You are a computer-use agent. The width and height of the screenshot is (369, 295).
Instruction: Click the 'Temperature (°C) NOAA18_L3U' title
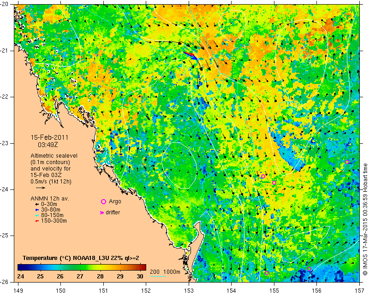[x=67, y=258]
